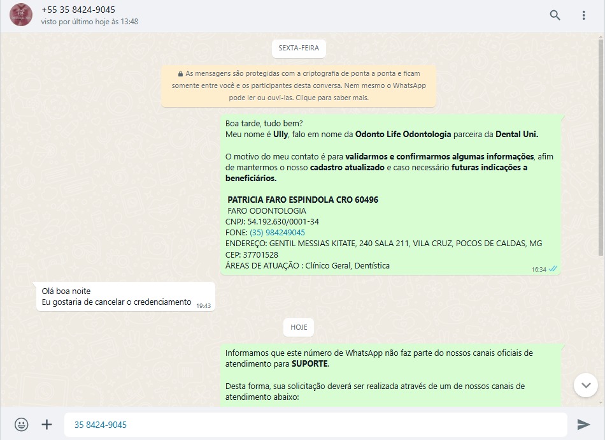This screenshot has width=605, height=440.
Task: Jump to latest messages with down chevron
Action: (x=586, y=385)
